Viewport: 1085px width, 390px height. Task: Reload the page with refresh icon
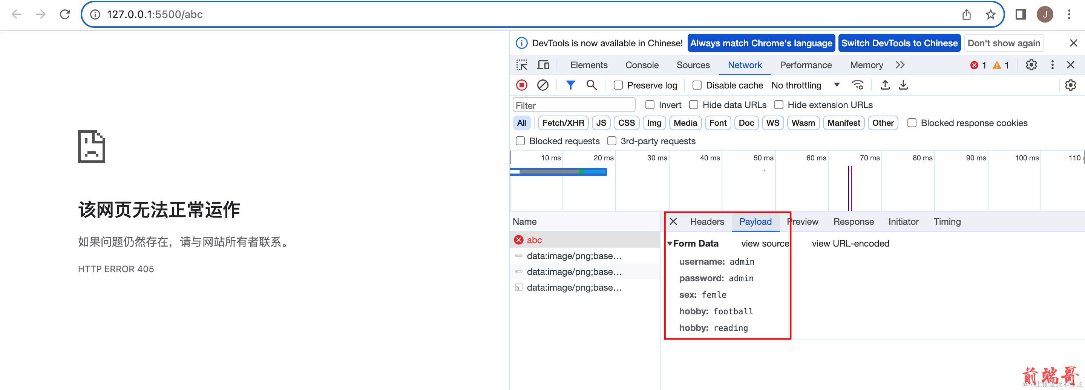[65, 14]
